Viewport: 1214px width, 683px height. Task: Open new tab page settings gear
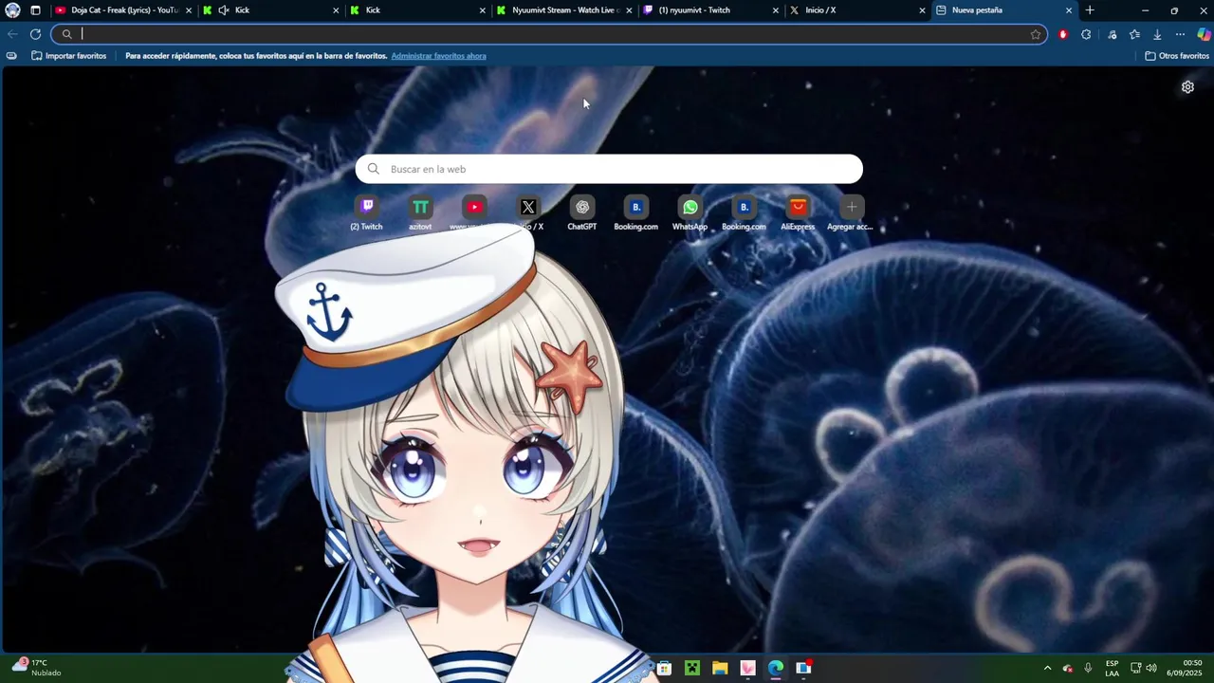click(x=1187, y=87)
